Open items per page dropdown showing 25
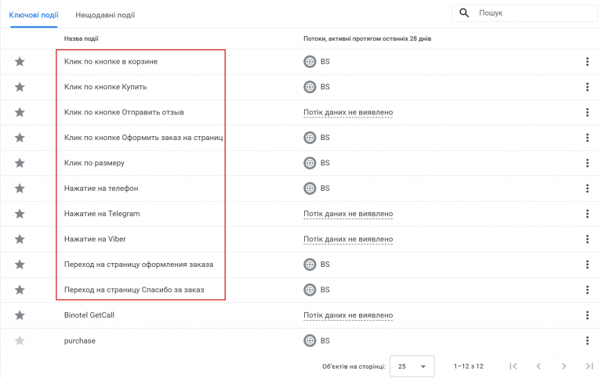 pyautogui.click(x=412, y=366)
